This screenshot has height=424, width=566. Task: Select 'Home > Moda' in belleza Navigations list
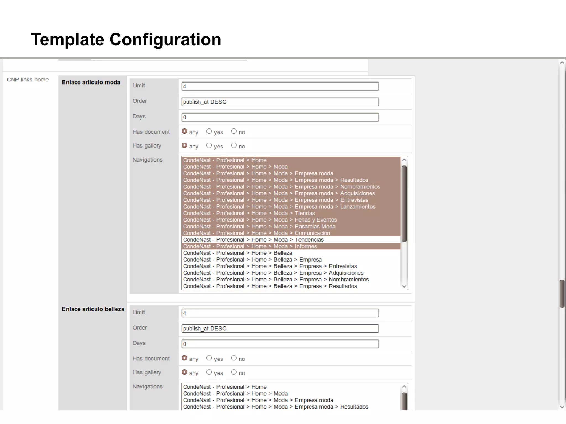click(291, 394)
